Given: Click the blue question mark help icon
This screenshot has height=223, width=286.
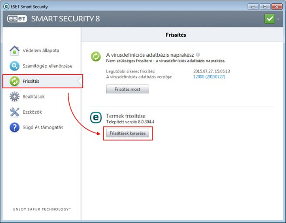Looking at the screenshot, I should pos(14,128).
